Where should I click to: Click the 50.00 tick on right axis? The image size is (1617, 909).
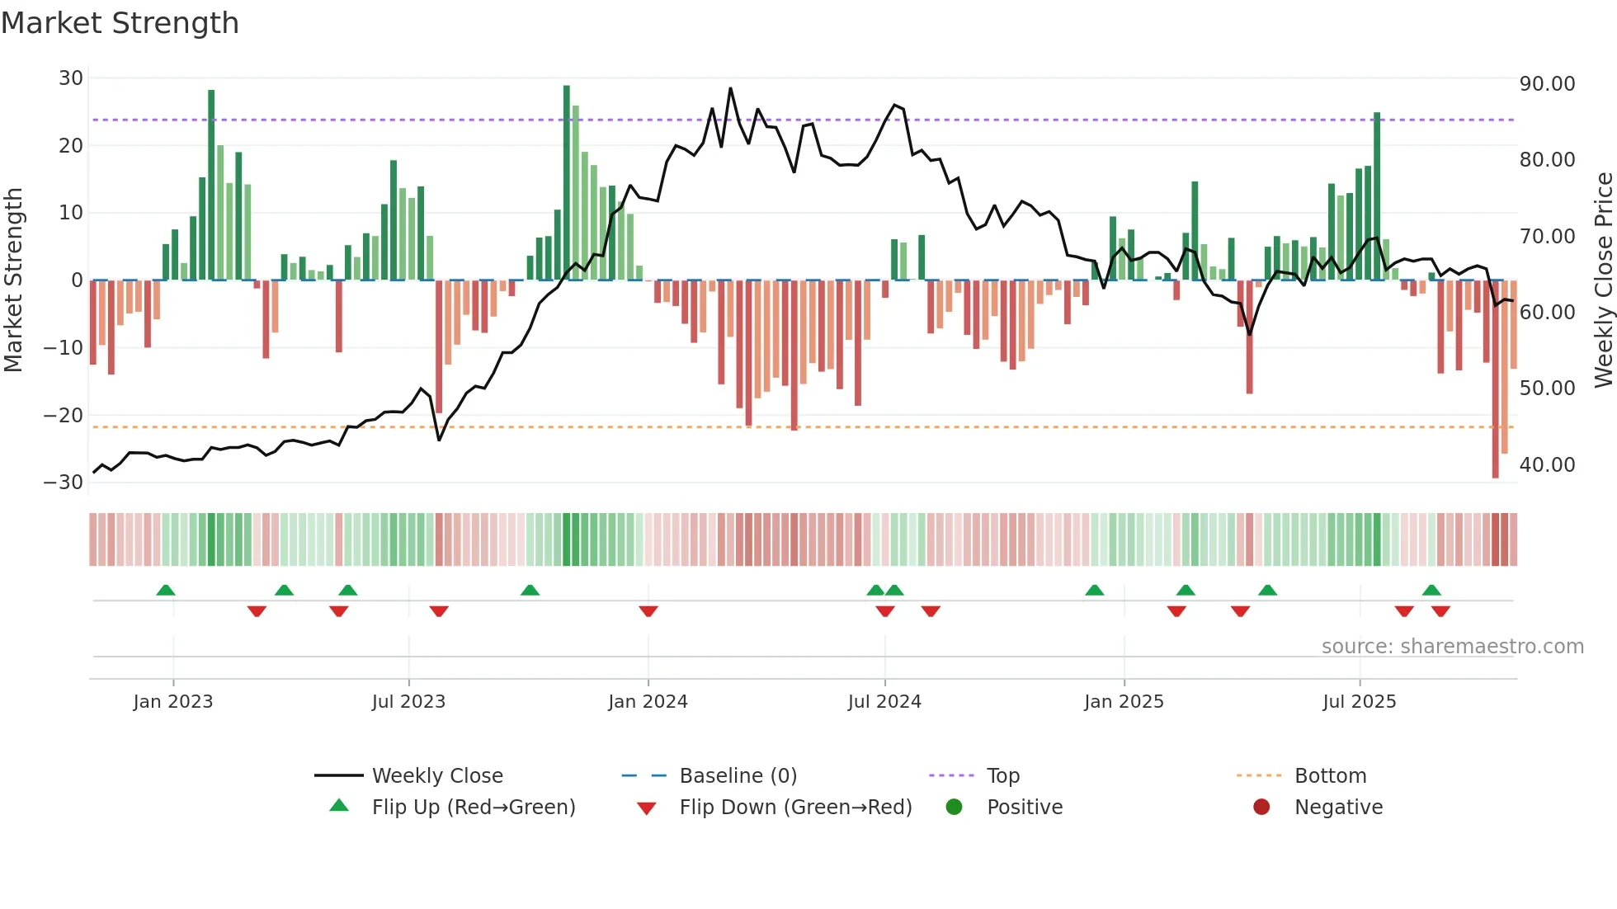1548,389
